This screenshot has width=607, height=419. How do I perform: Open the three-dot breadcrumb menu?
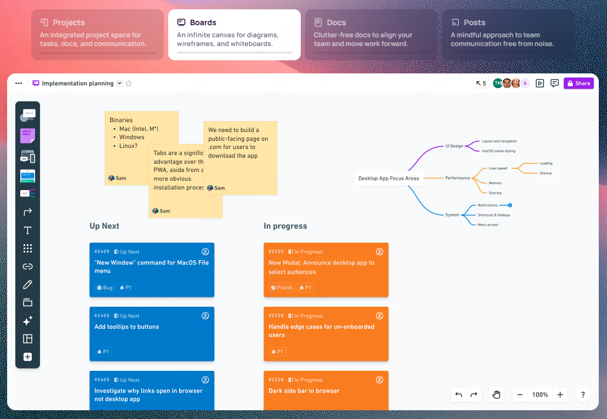[x=19, y=83]
